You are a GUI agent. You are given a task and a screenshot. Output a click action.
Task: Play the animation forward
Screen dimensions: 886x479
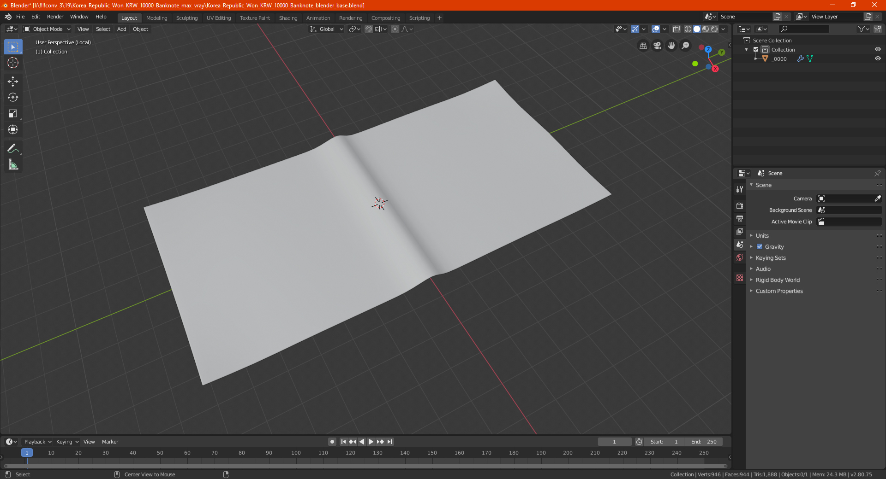371,442
